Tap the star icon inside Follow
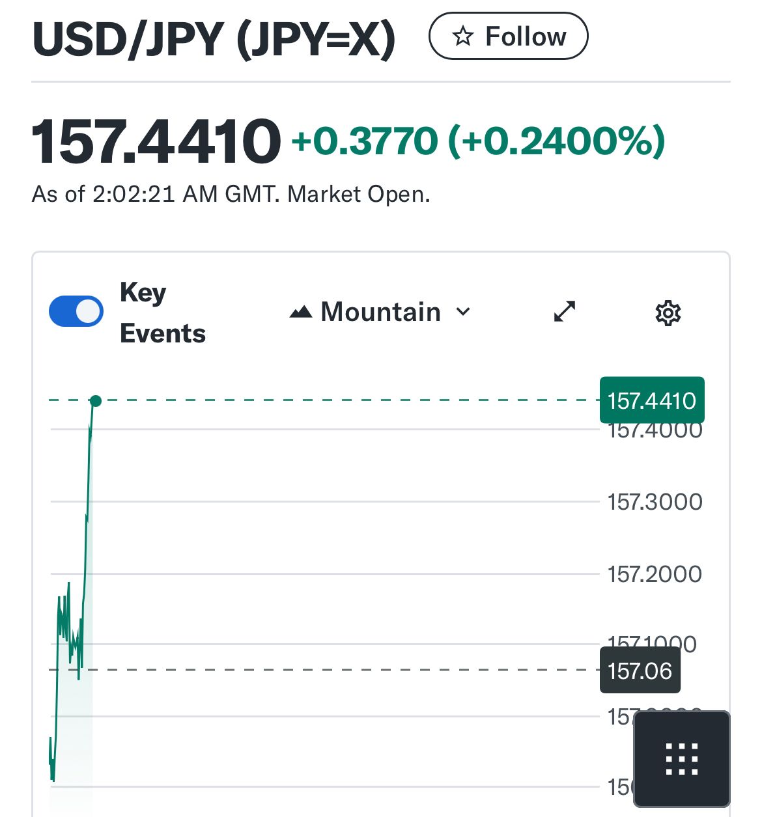The image size is (762, 817). pyautogui.click(x=462, y=36)
